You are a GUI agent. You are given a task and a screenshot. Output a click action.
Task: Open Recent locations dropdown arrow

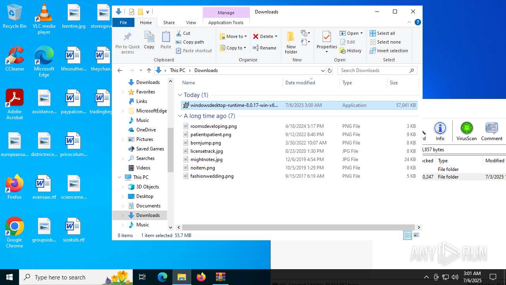click(141, 70)
